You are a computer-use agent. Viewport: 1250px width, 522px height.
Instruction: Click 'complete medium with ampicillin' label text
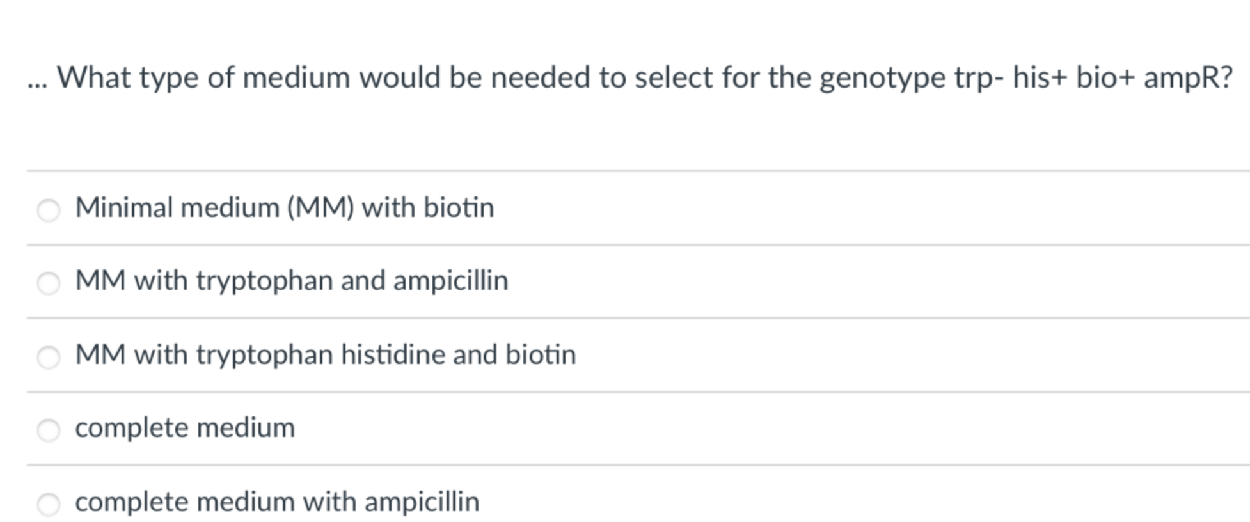pos(276,502)
